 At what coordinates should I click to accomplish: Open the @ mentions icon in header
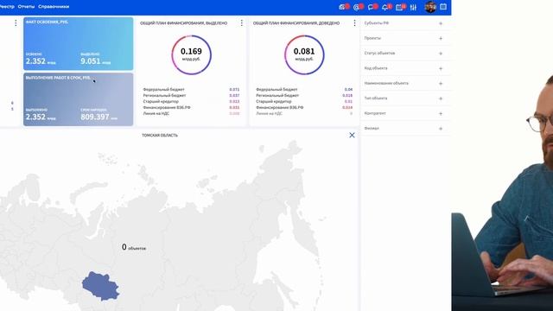358,7
